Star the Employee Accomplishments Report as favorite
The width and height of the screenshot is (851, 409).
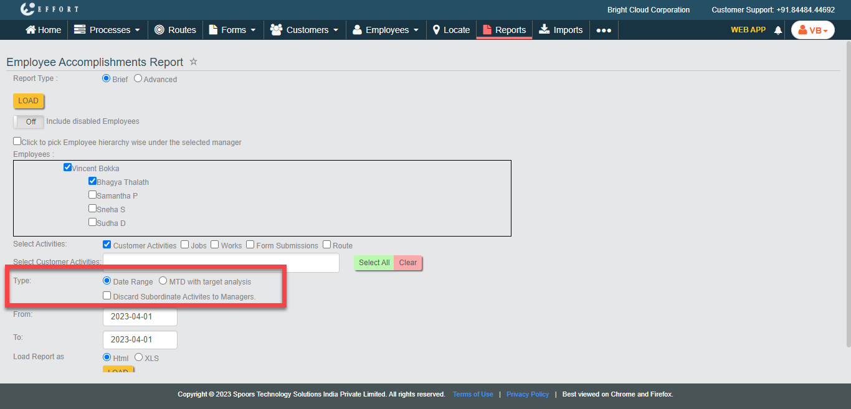193,62
